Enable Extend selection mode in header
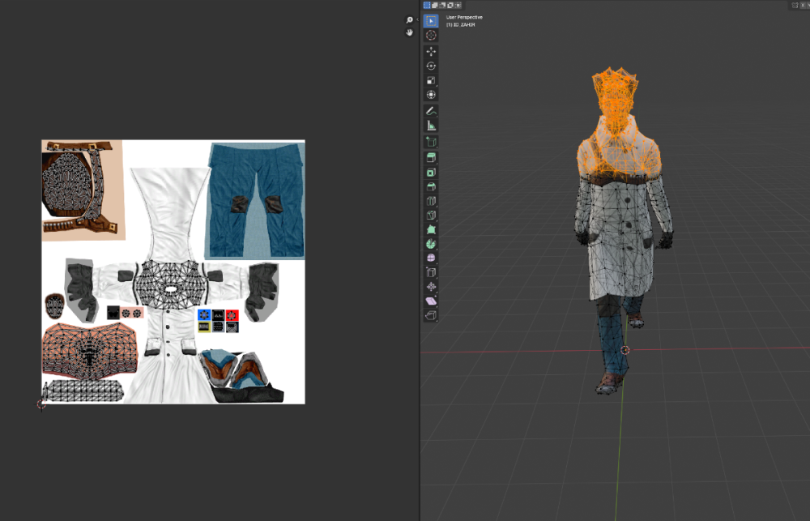This screenshot has height=521, width=810. pos(434,5)
